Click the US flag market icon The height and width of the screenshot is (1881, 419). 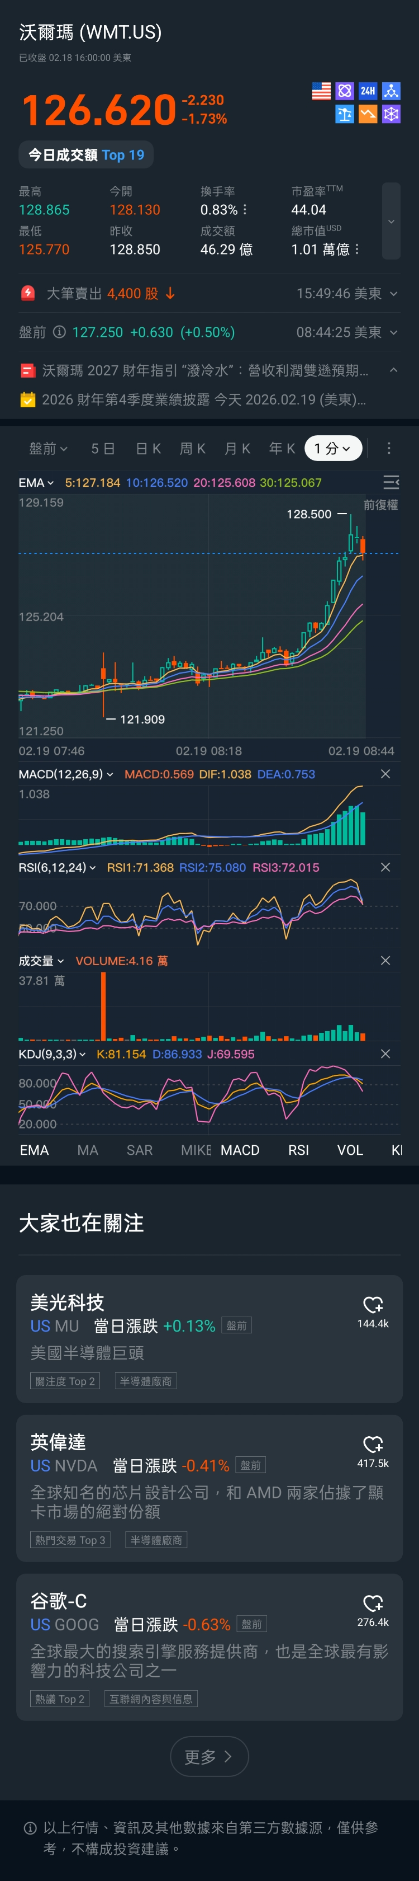click(321, 91)
